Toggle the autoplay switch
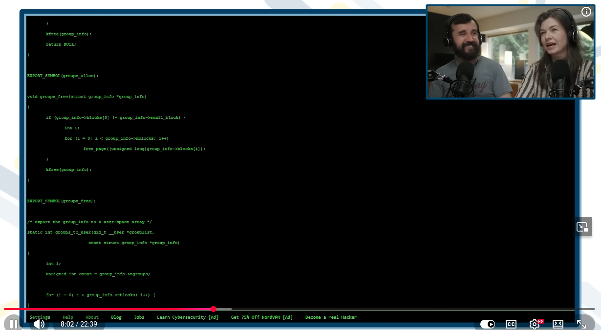601x330 pixels. 487,324
